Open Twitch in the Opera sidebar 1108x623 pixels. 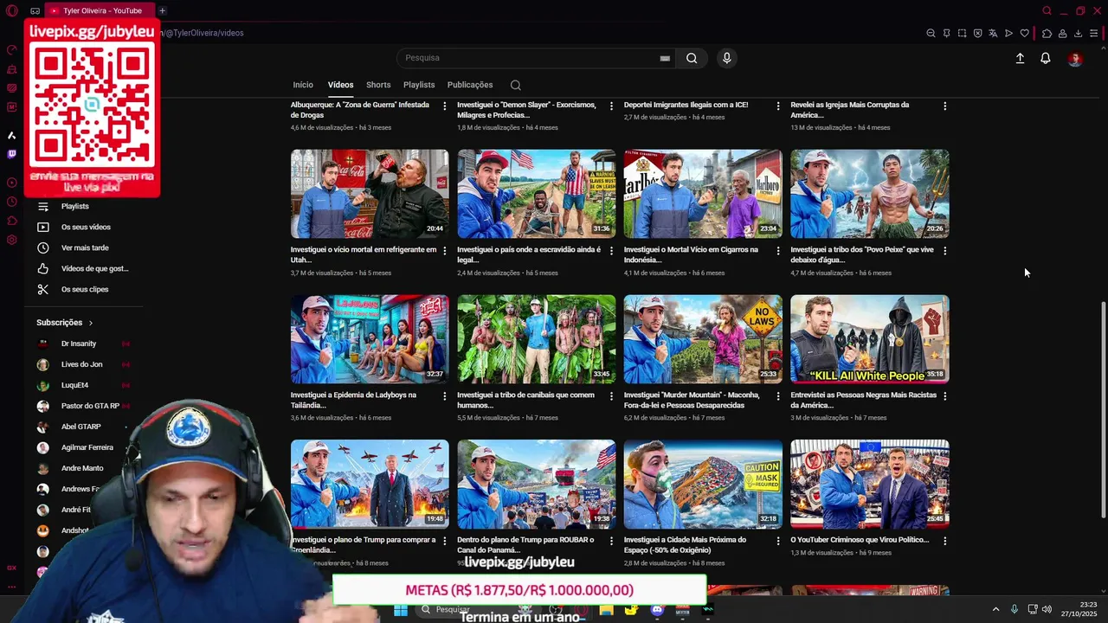click(x=11, y=154)
